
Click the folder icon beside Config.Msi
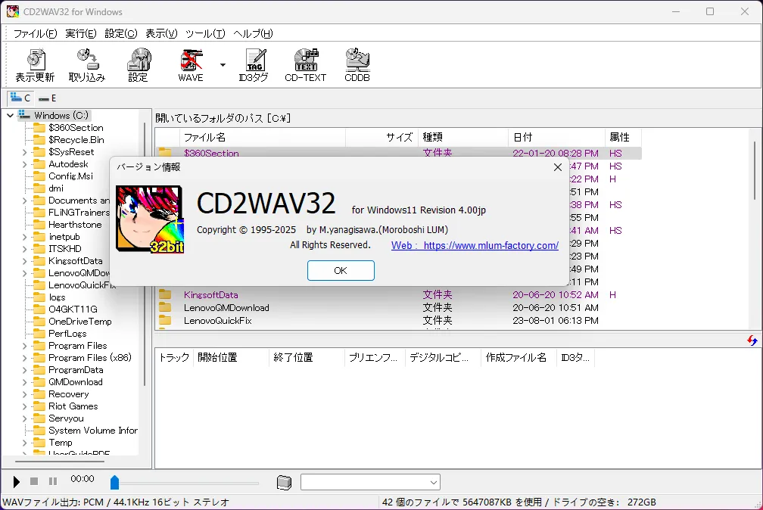[x=39, y=176]
